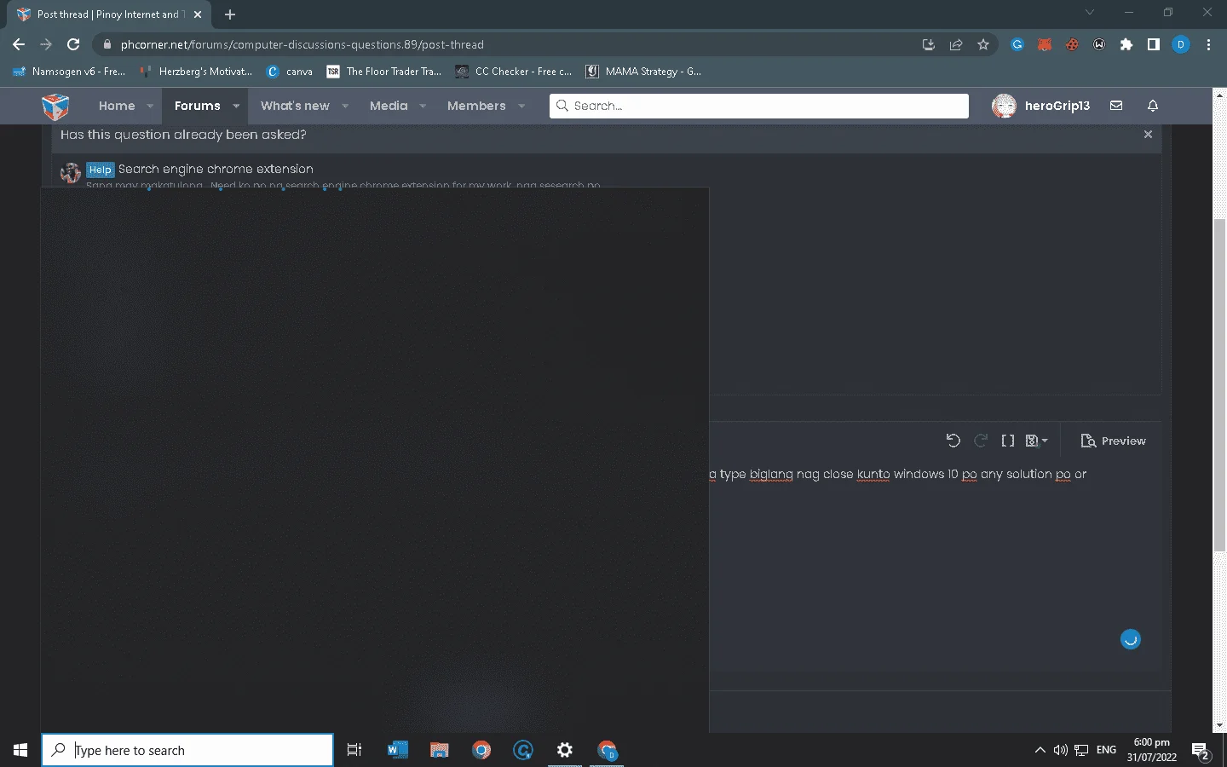Open the Windows notification center icon

1201,751
